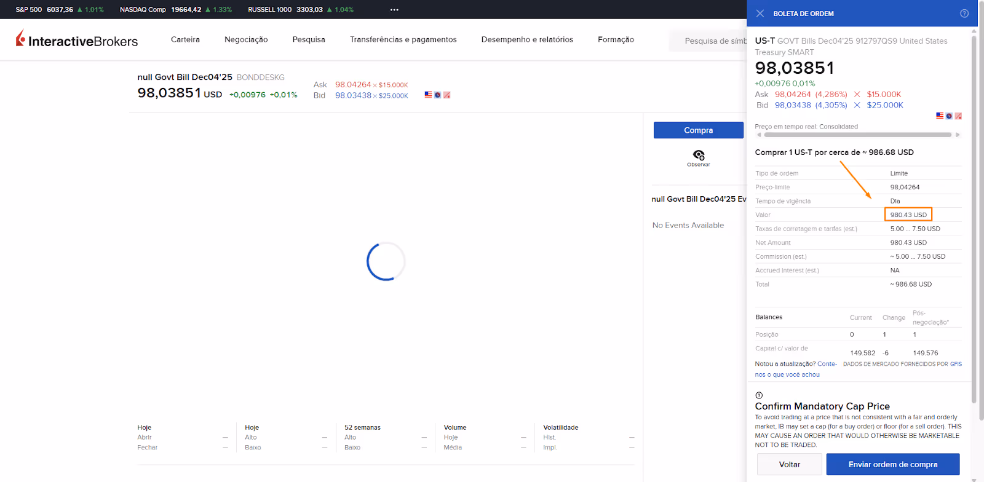Click the Total value 986.68 USD
The width and height of the screenshot is (984, 482).
click(911, 284)
